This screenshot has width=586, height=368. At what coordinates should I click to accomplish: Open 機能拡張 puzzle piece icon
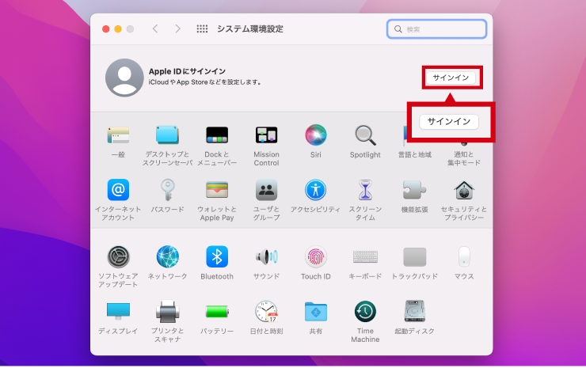tap(414, 190)
